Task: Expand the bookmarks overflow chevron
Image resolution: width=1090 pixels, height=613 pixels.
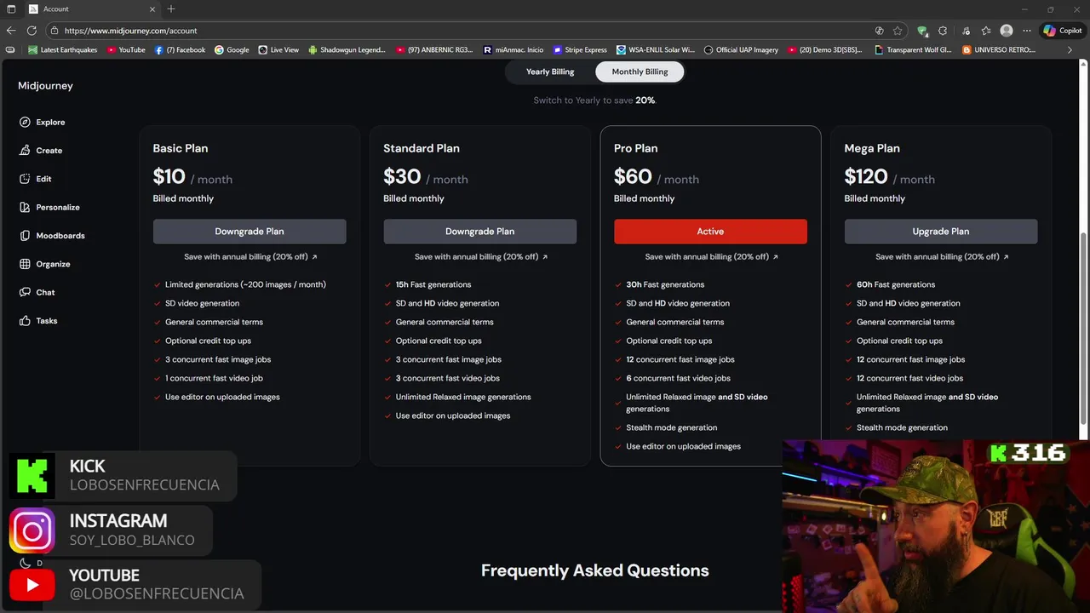Action: [1070, 50]
